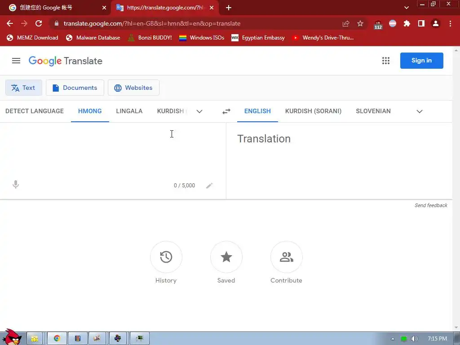Click the volume speaker tray icon
The image size is (460, 345).
[414, 339]
